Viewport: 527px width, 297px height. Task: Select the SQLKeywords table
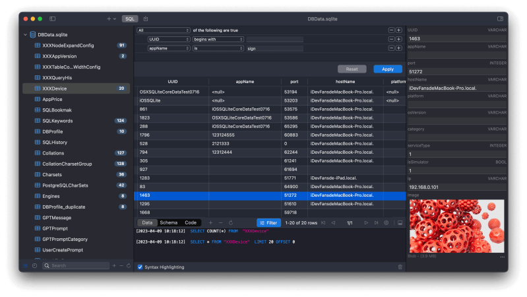pyautogui.click(x=77, y=121)
